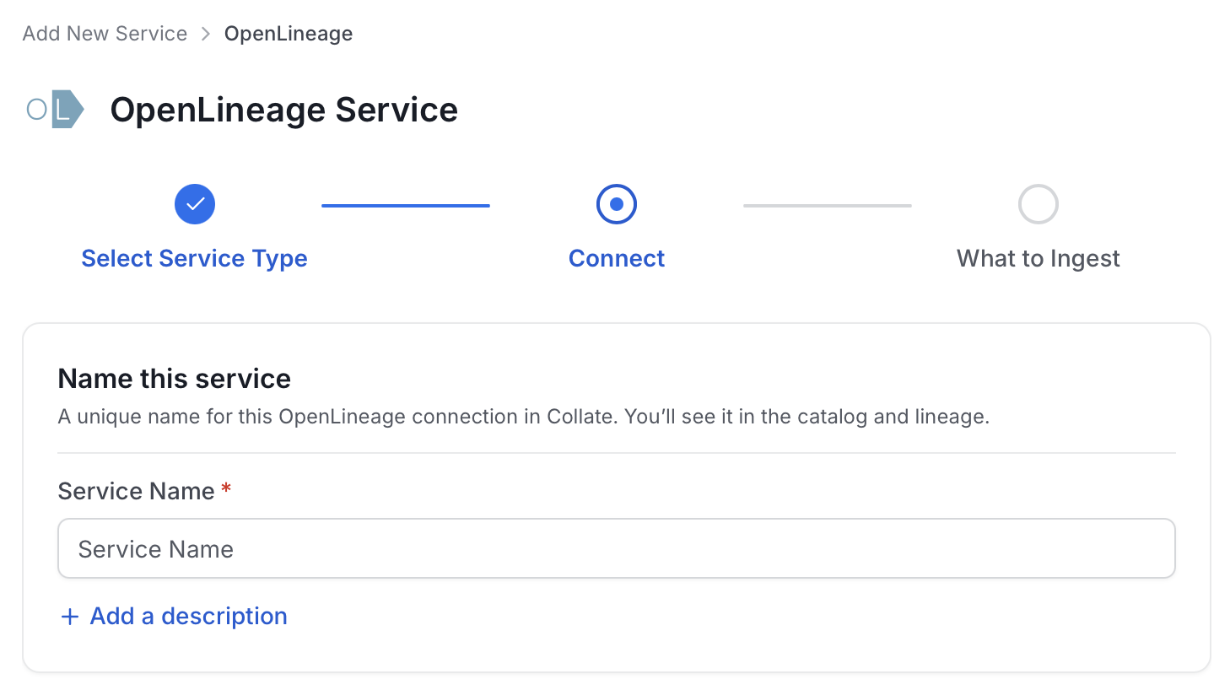This screenshot has height=690, width=1230.
Task: Click the Connect step circle
Action: [617, 204]
